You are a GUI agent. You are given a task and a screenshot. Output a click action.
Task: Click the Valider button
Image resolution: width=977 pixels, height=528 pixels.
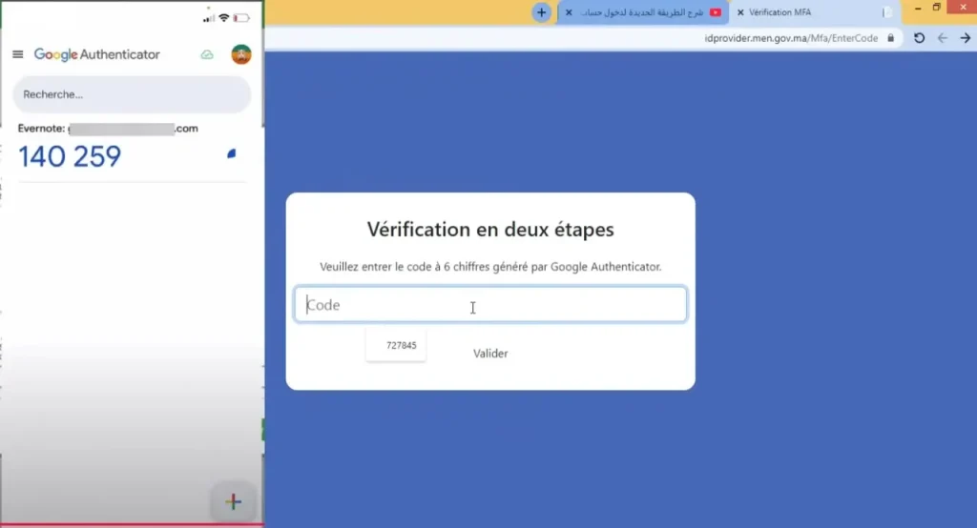pyautogui.click(x=490, y=354)
